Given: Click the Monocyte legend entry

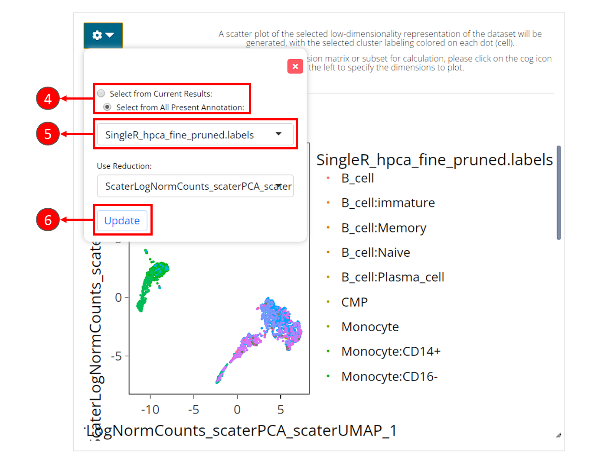Looking at the screenshot, I should (x=370, y=327).
